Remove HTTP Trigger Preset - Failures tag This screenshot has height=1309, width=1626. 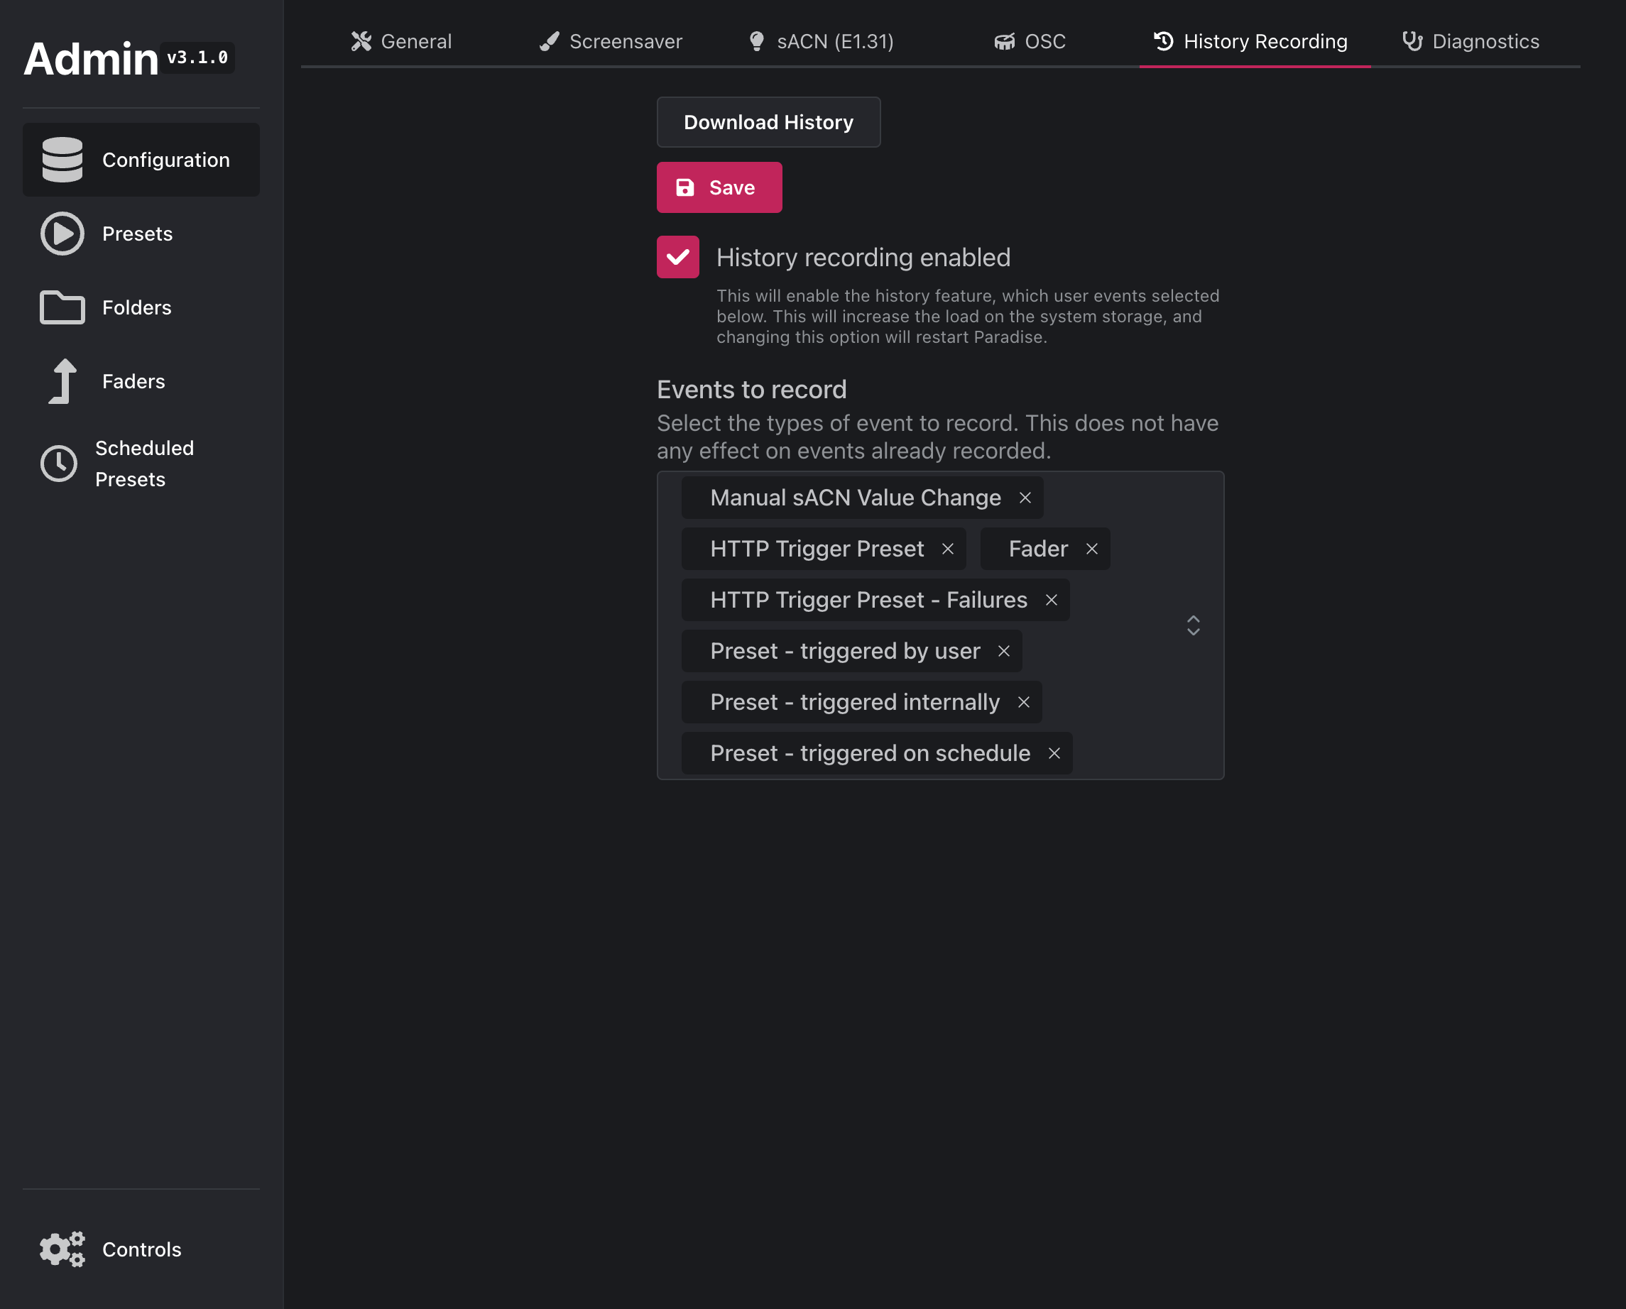point(1052,601)
